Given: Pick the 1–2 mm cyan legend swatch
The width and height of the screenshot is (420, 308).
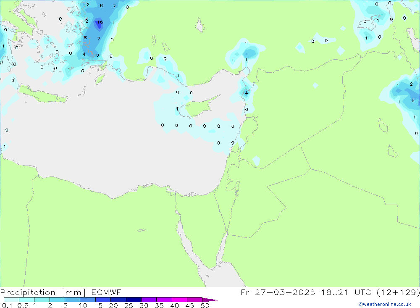Looking at the screenshot, I should (x=42, y=300).
